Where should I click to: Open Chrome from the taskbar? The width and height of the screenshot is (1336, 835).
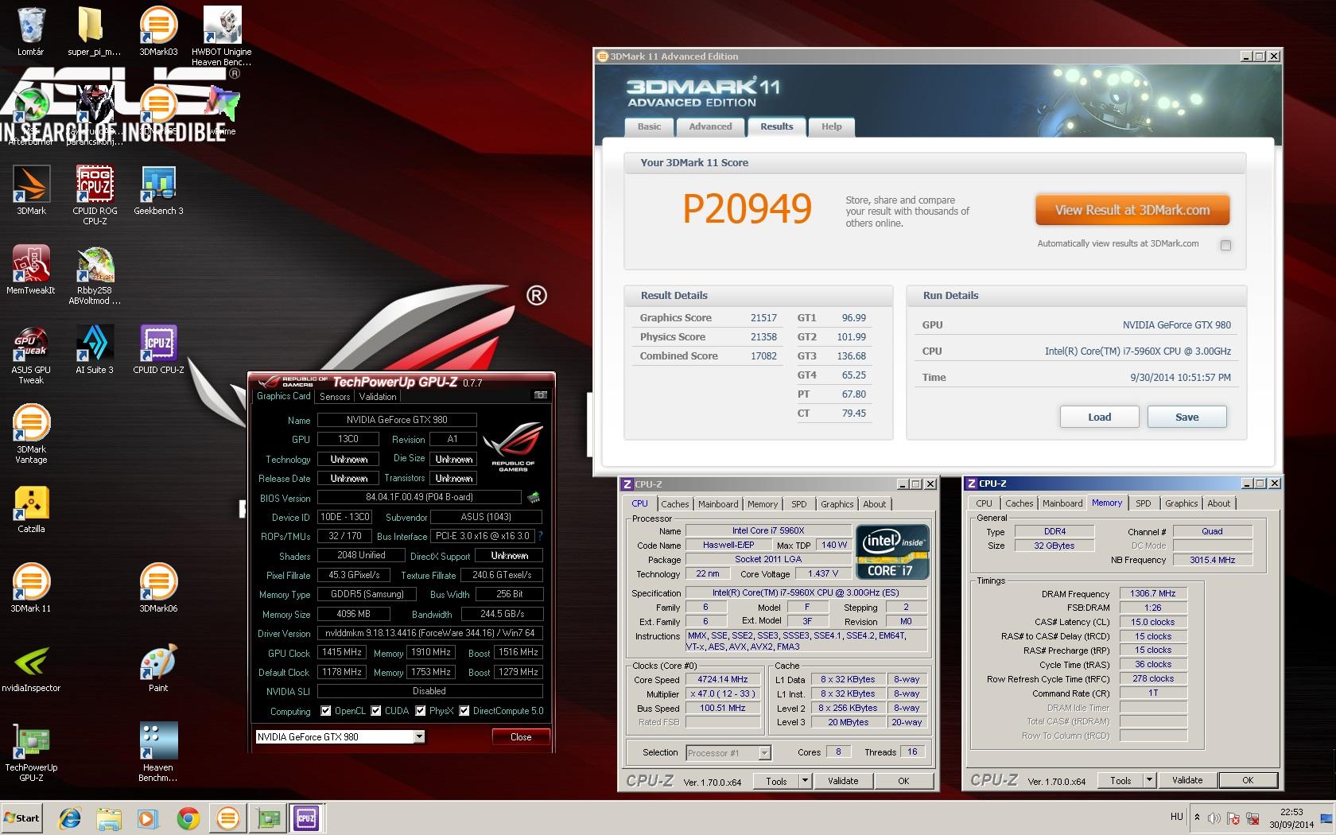point(188,818)
